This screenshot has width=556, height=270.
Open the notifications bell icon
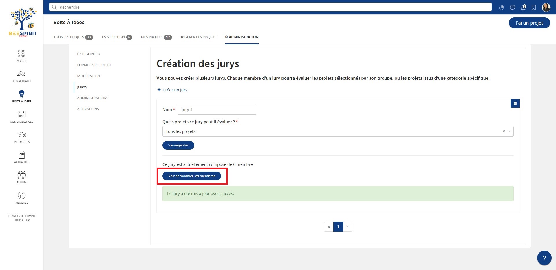pyautogui.click(x=523, y=8)
